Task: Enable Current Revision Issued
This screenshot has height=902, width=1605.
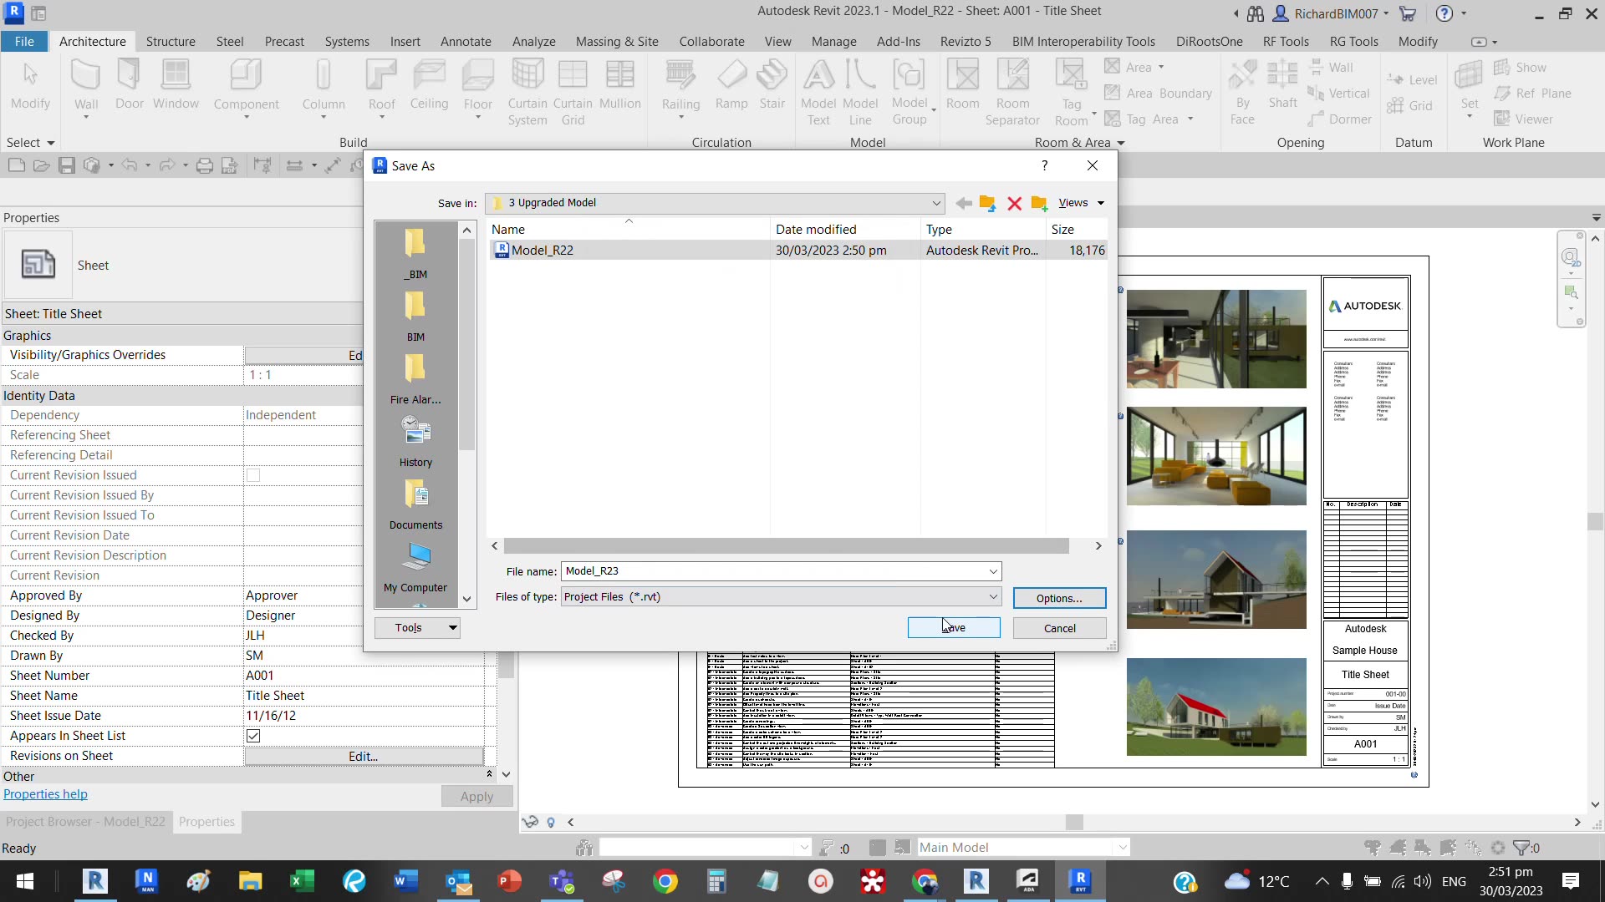Action: (x=253, y=475)
